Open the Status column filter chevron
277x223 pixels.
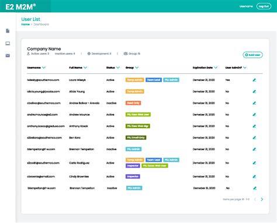click(118, 68)
